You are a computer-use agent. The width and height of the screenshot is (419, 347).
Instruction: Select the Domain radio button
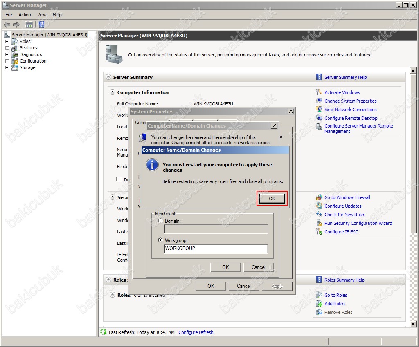[160, 221]
